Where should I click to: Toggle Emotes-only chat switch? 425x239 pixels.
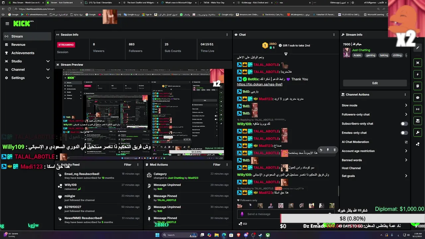[x=404, y=133]
